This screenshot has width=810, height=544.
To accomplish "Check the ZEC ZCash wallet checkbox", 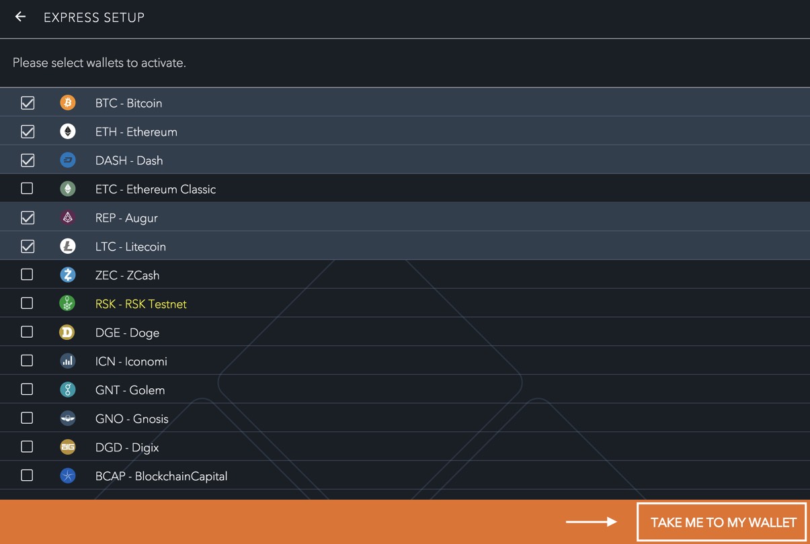I will pyautogui.click(x=27, y=275).
